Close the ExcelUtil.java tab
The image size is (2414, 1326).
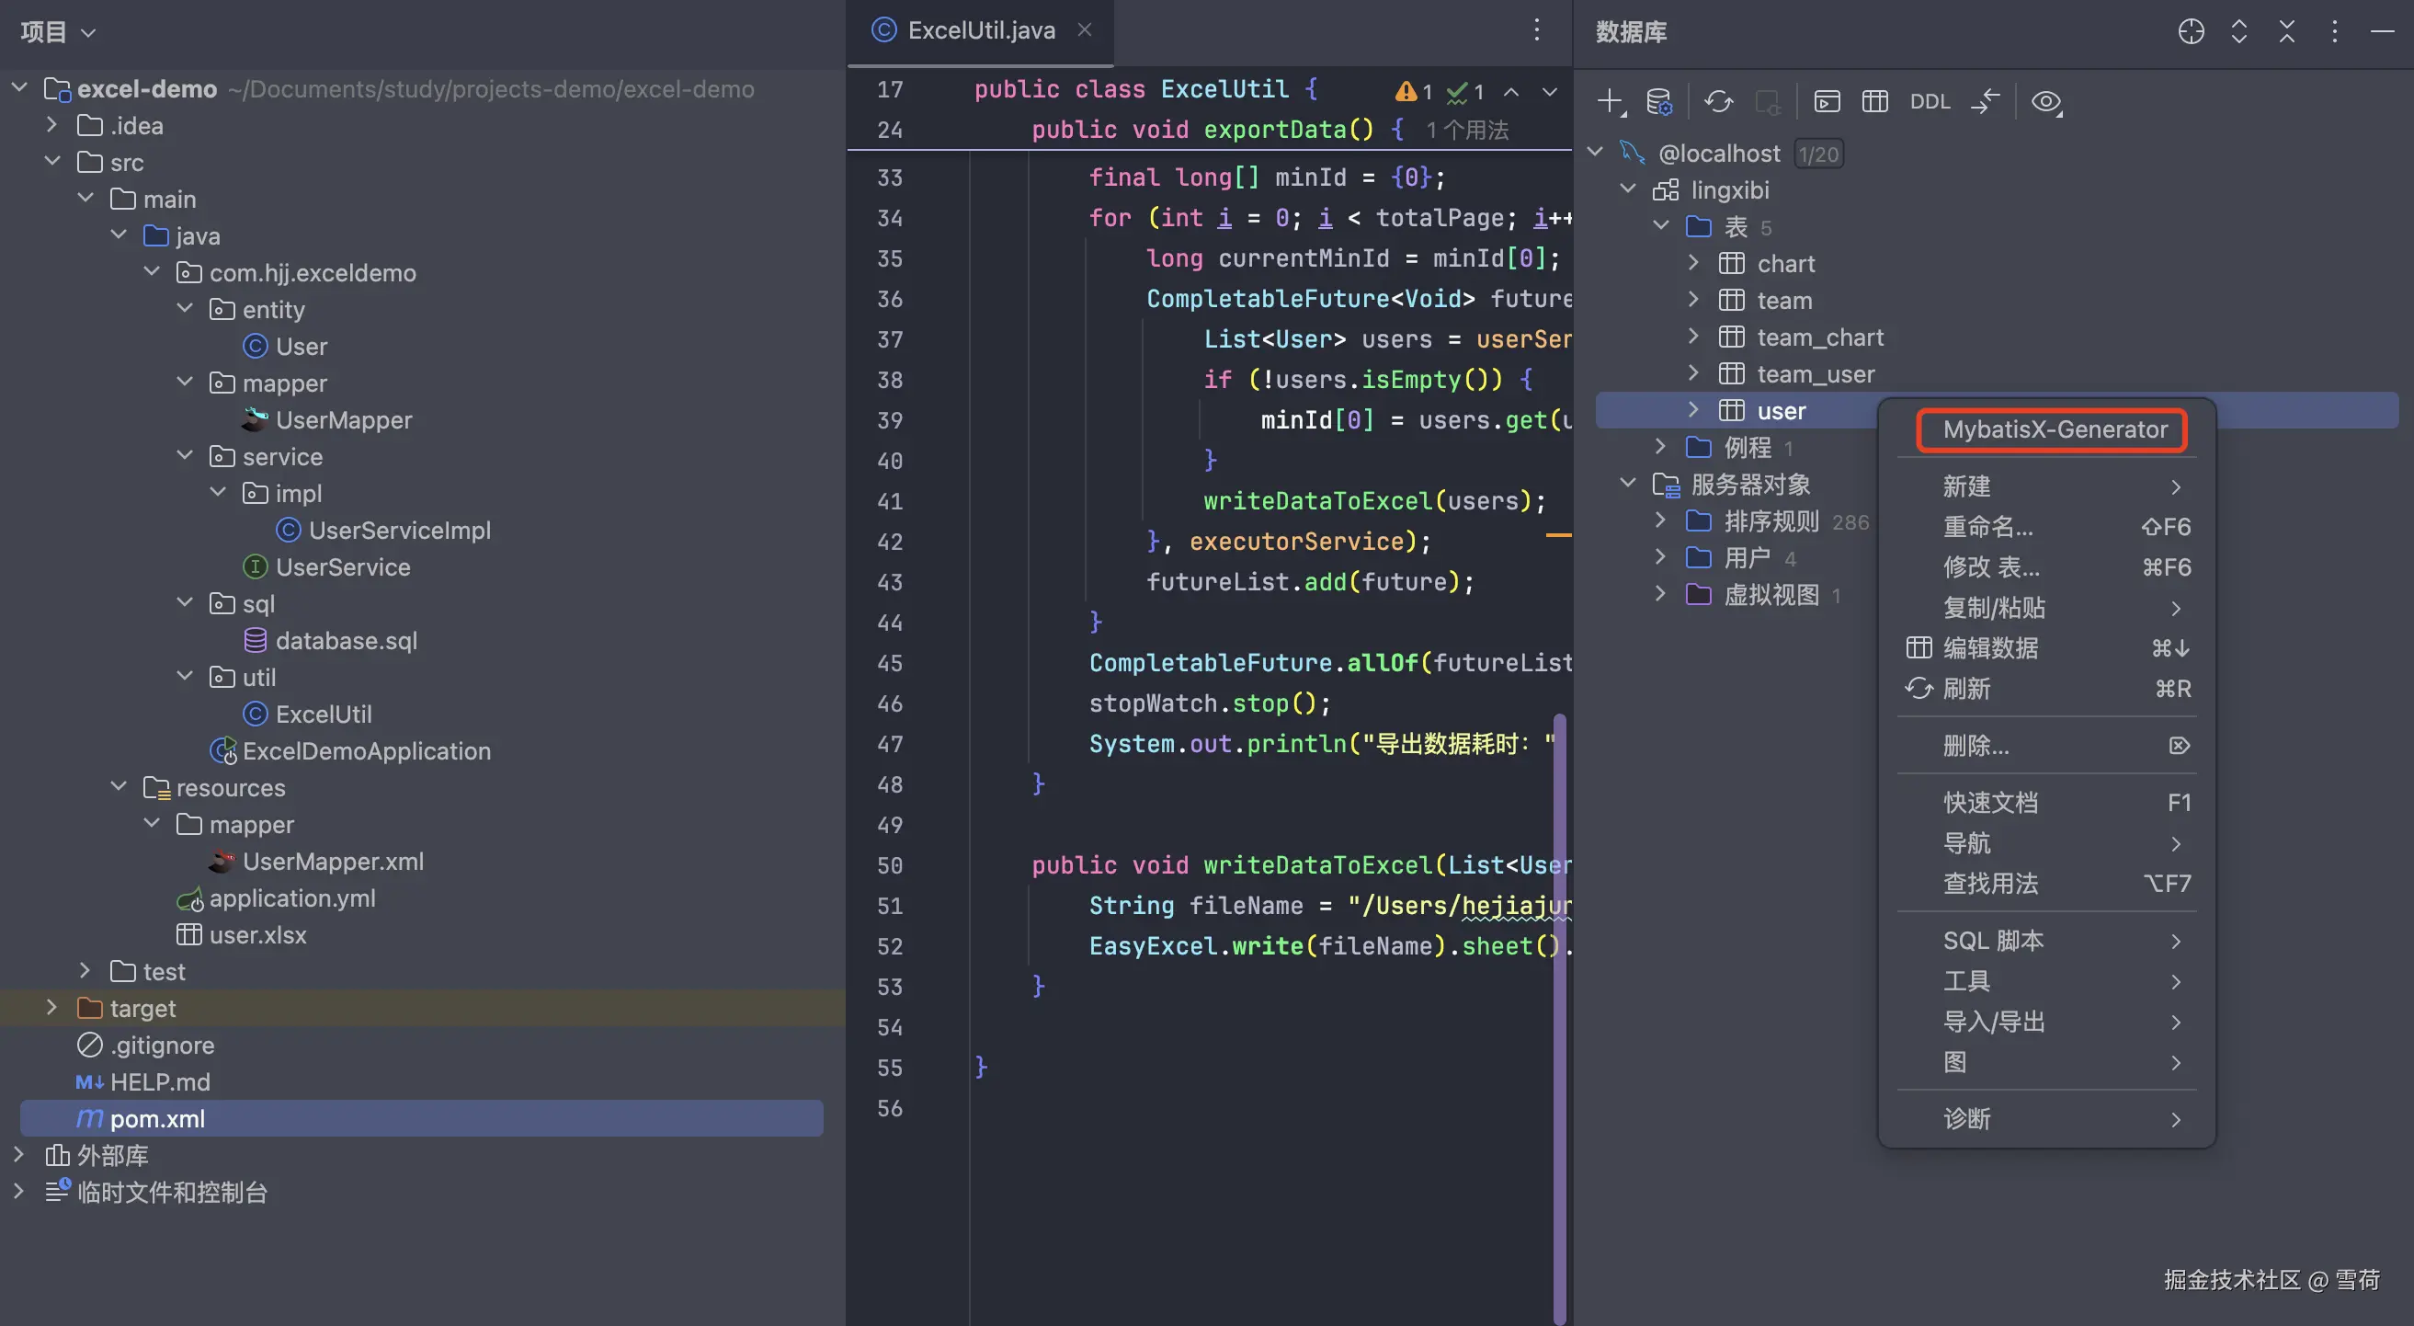(1084, 30)
